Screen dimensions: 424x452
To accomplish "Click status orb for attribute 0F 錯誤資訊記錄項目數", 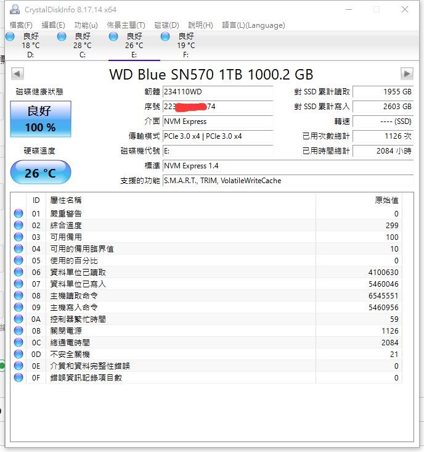I will [x=18, y=377].
